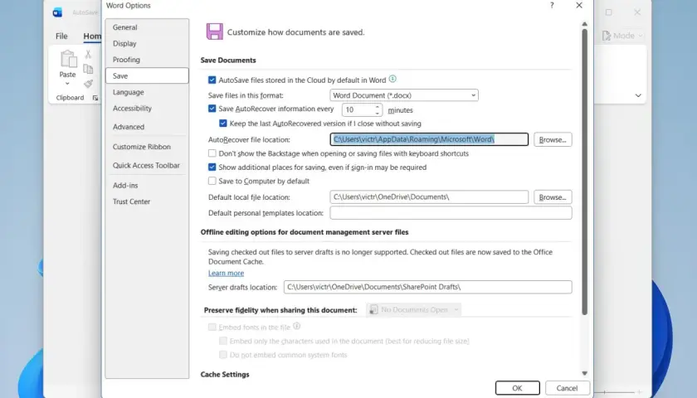Open the Mode dropdown in Word window
The image size is (697, 398).
click(x=640, y=36)
